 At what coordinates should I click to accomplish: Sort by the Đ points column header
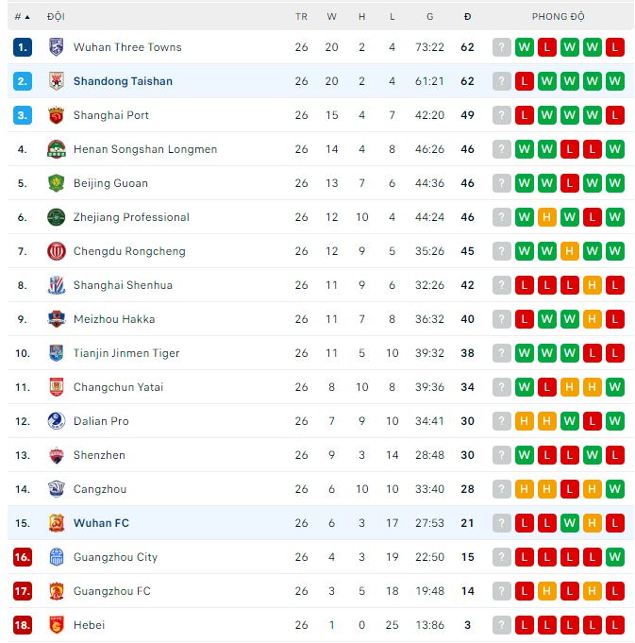[x=468, y=17]
